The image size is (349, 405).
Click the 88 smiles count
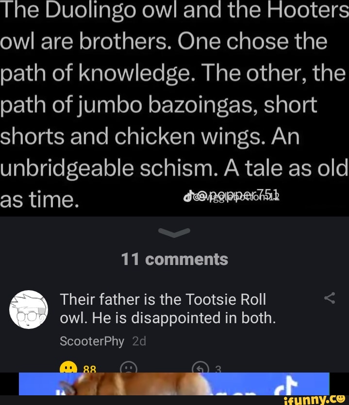[90, 370]
